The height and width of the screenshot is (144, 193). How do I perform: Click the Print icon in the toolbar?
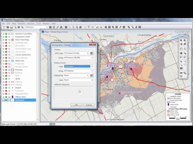[19, 27]
